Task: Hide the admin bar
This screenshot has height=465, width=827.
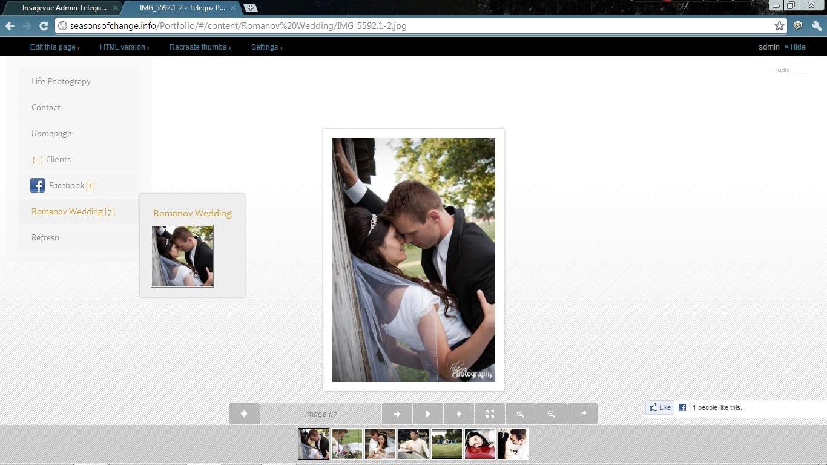Action: click(795, 47)
